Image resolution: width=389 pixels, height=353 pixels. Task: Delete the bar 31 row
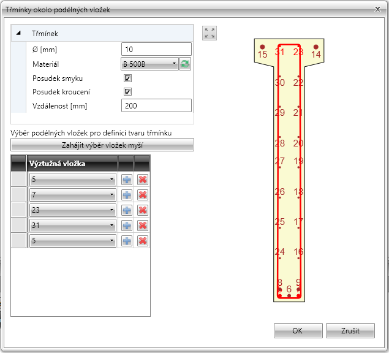(x=143, y=226)
